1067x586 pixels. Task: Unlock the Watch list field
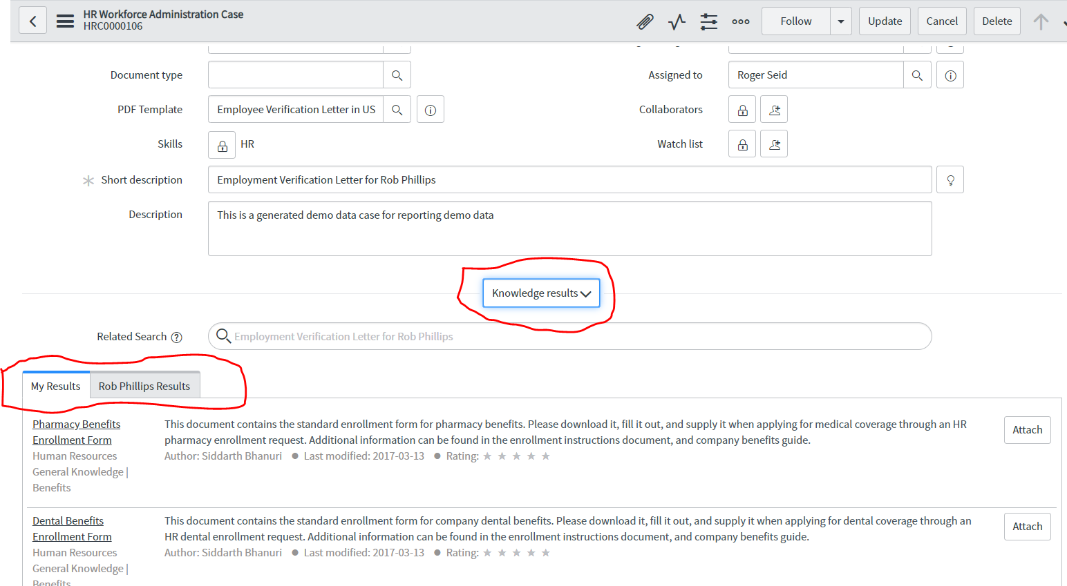pyautogui.click(x=742, y=144)
